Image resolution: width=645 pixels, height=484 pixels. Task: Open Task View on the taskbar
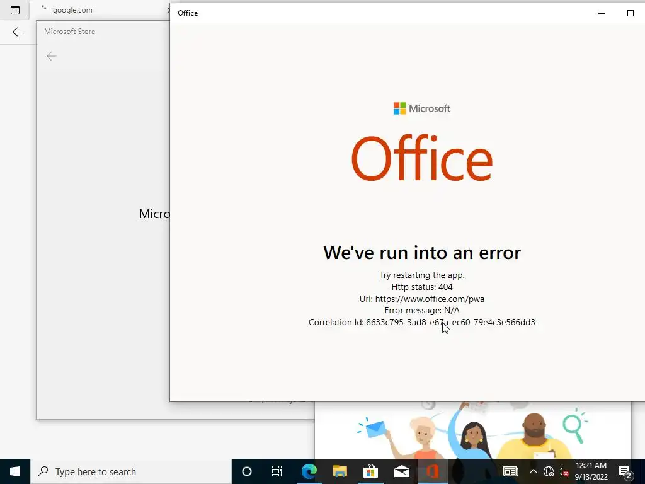click(x=277, y=471)
